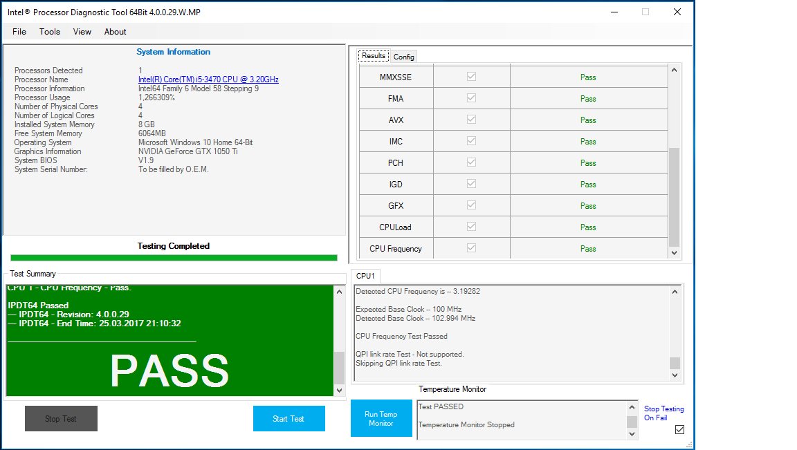797x450 pixels.
Task: Close the Intel Processor Diagnostic Tool window
Action: tap(677, 12)
